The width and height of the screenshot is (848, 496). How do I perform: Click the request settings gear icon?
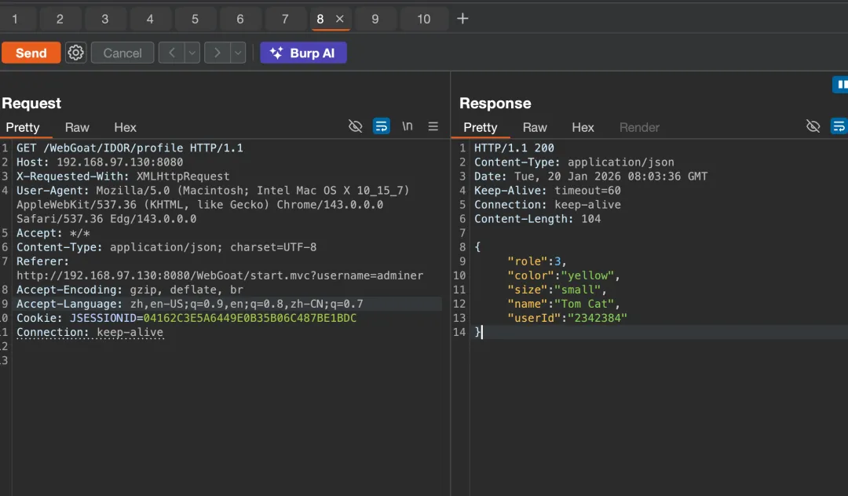pos(75,53)
